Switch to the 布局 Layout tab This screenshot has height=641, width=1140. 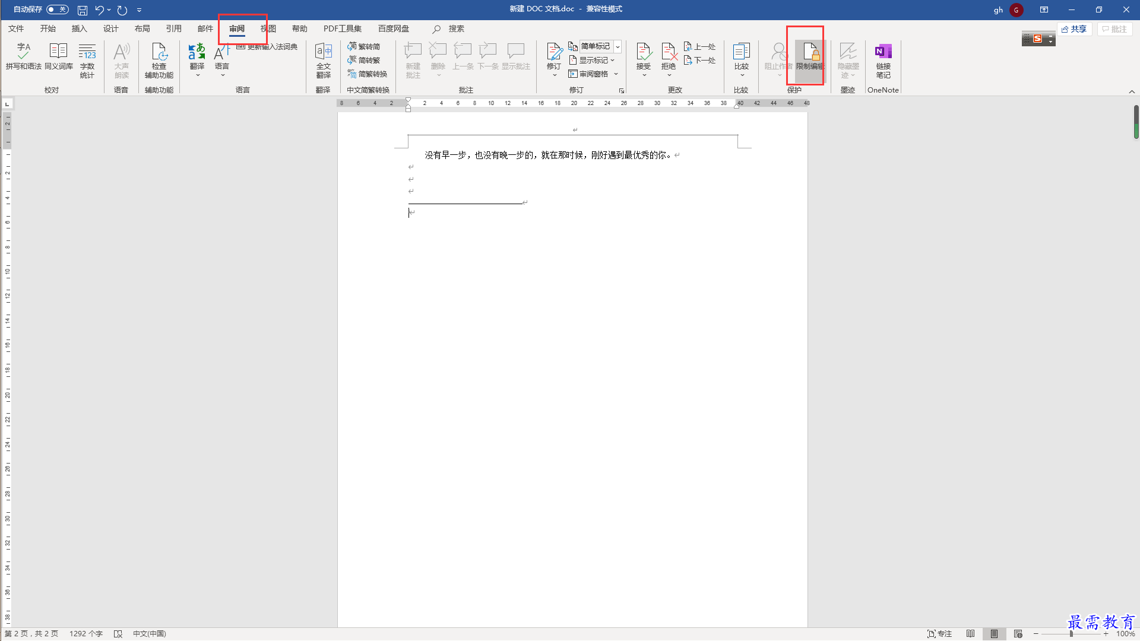coord(142,28)
